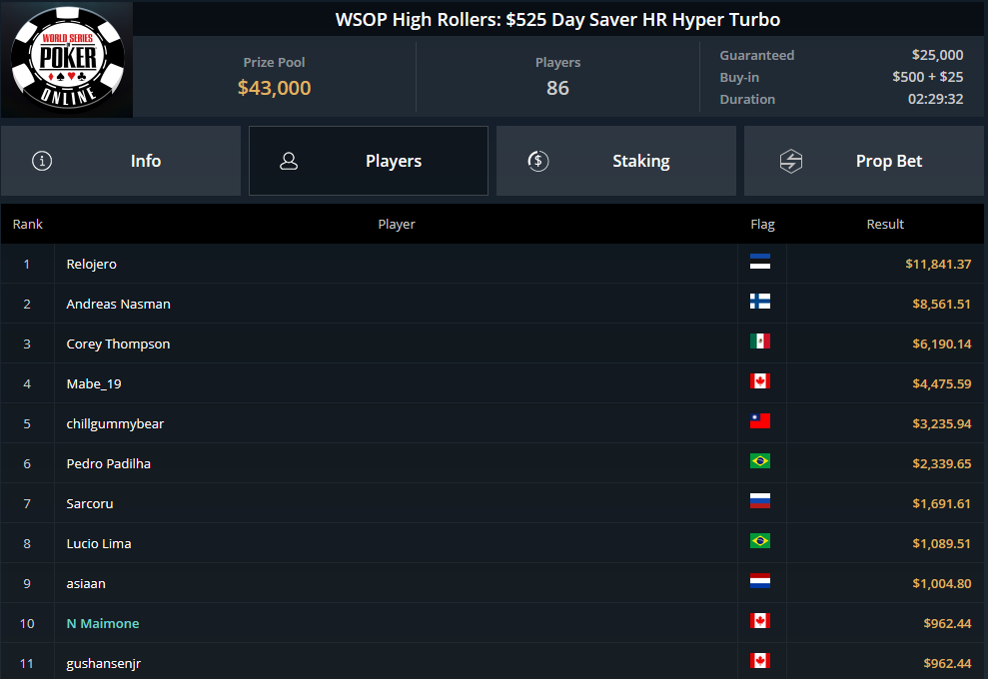Screen dimensions: 988x679
Task: Click chillgummybear's Taiwan flag icon
Action: coord(760,420)
